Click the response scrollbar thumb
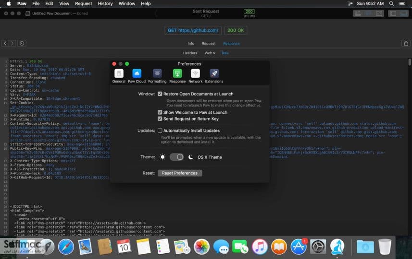Viewport: 412px width, 259px height. pos(410,62)
